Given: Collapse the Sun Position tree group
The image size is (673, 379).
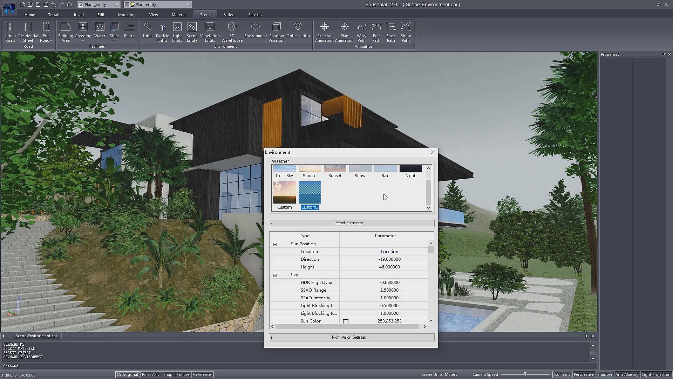Looking at the screenshot, I should point(275,244).
